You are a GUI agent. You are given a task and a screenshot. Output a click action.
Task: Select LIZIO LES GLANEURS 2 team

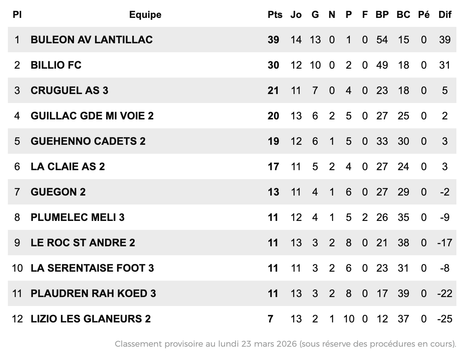pyautogui.click(x=90, y=319)
